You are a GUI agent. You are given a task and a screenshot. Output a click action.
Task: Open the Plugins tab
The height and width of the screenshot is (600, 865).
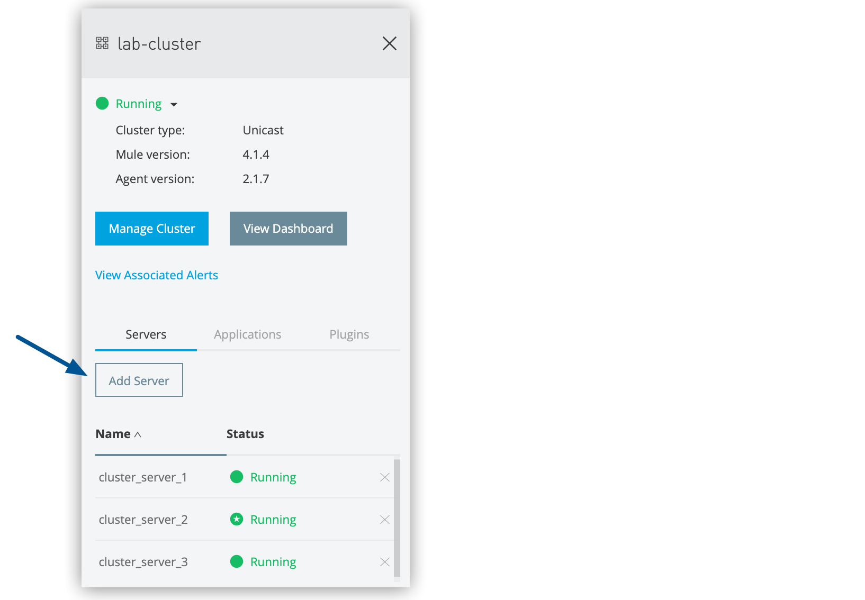[349, 334]
